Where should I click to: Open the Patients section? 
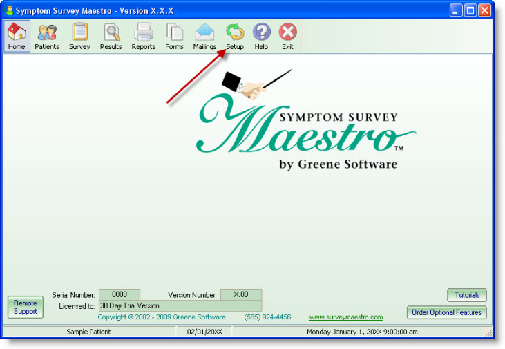pyautogui.click(x=47, y=37)
